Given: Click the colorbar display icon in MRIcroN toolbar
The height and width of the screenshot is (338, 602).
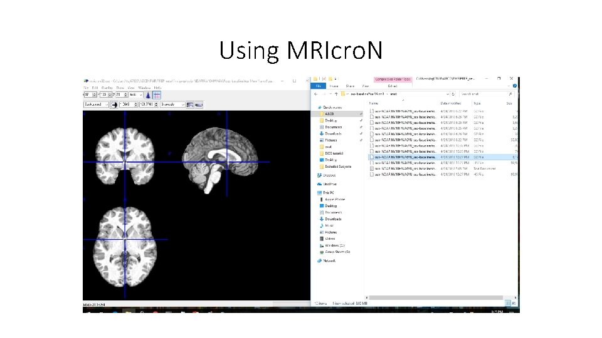Looking at the screenshot, I should [190, 105].
